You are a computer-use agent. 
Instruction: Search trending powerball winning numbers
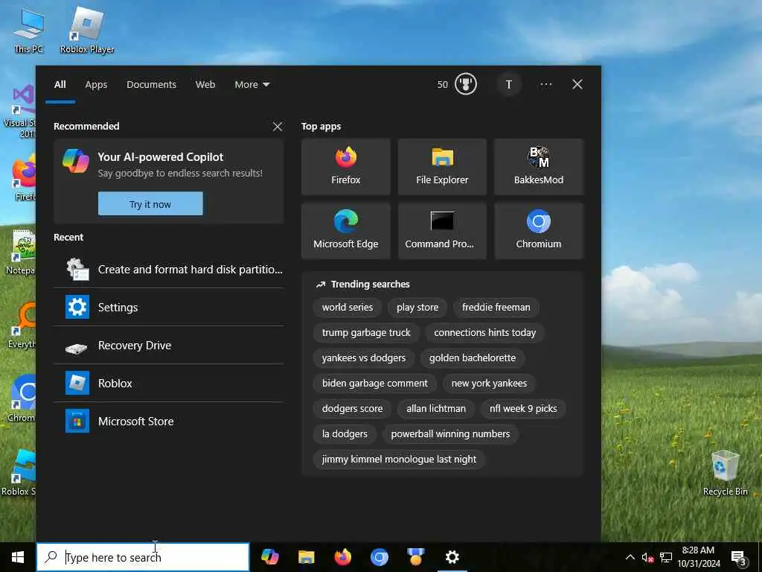click(450, 434)
